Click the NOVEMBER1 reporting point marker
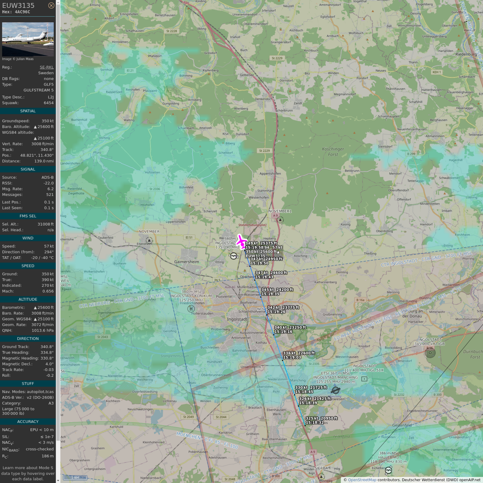The image size is (483, 483). click(x=280, y=220)
